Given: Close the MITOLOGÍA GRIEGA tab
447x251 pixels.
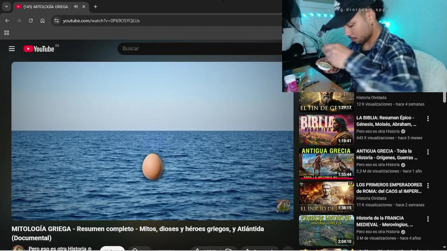Looking at the screenshot, I should tap(84, 7).
